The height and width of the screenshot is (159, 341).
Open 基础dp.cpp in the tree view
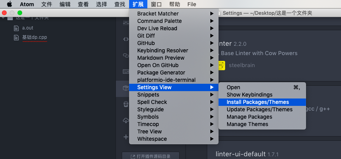[35, 38]
